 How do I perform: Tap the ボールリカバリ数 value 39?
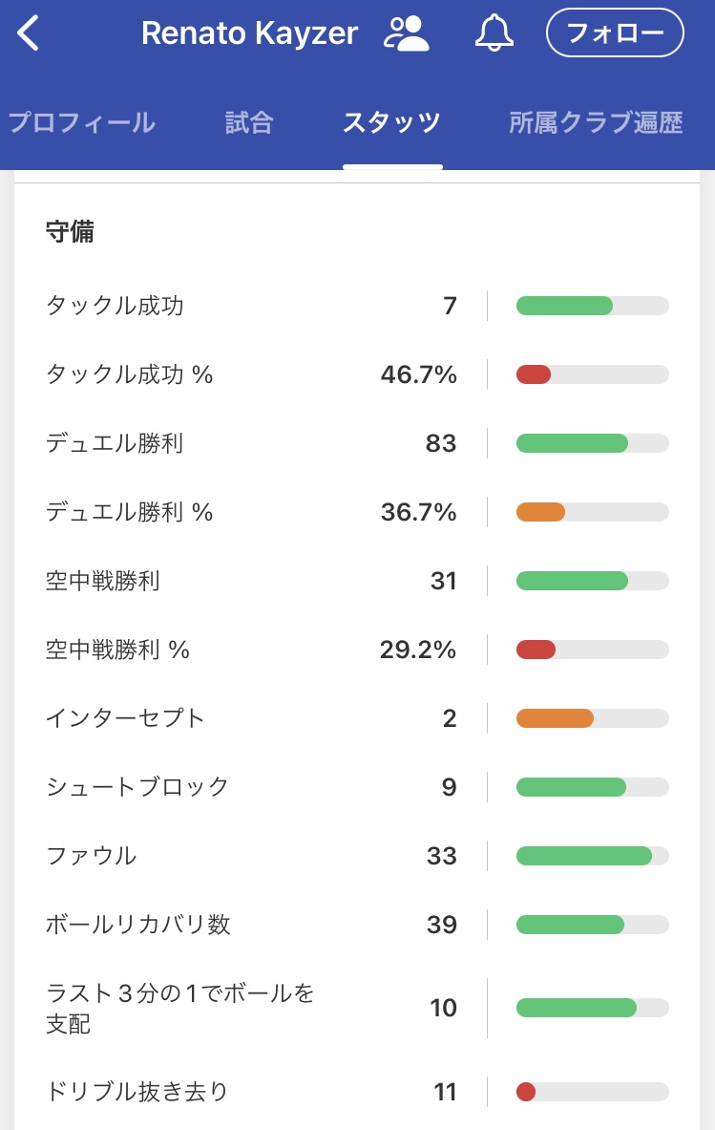coord(442,925)
